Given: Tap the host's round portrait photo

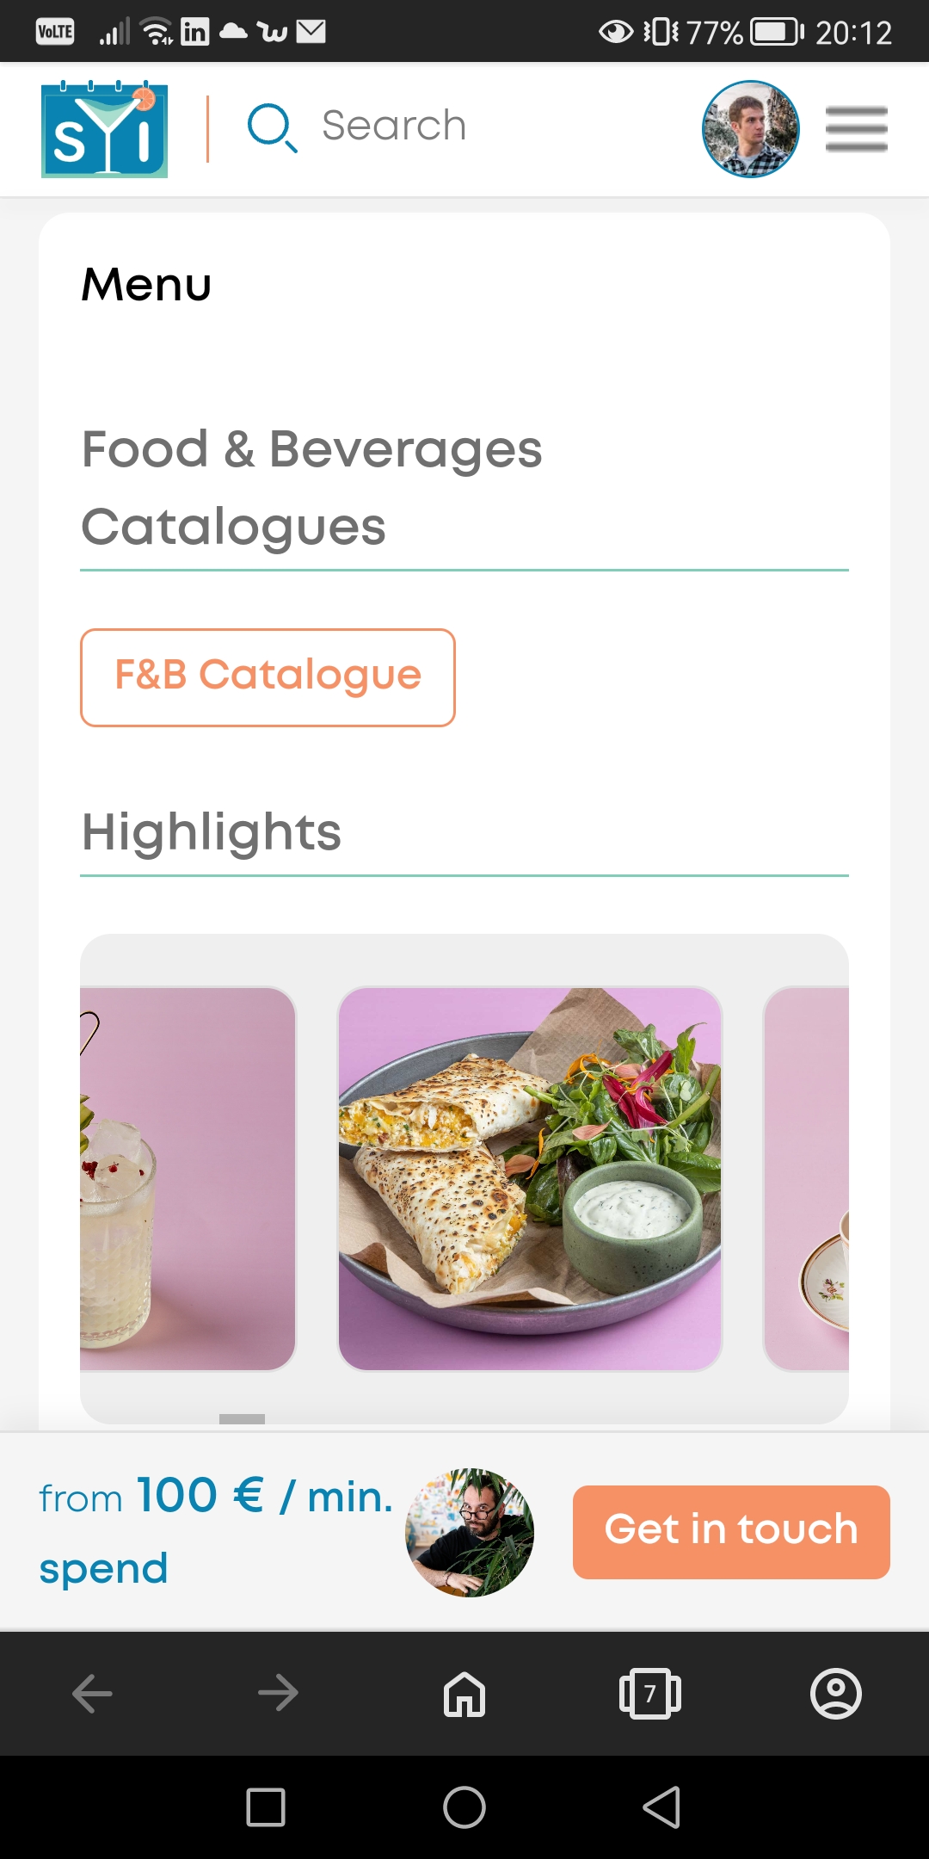Looking at the screenshot, I should click(x=470, y=1533).
